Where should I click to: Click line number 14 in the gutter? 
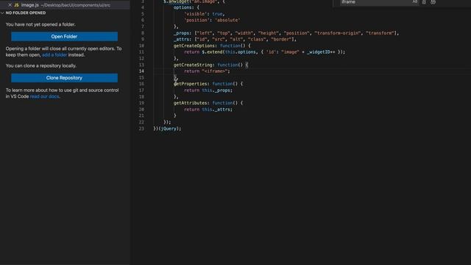pyautogui.click(x=141, y=71)
